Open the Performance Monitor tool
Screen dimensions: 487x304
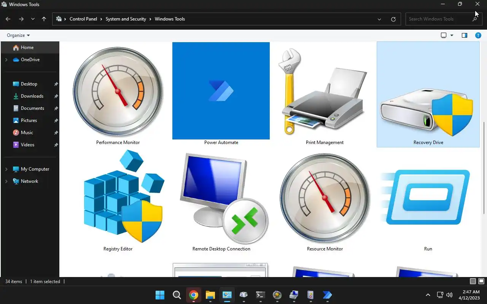(118, 94)
